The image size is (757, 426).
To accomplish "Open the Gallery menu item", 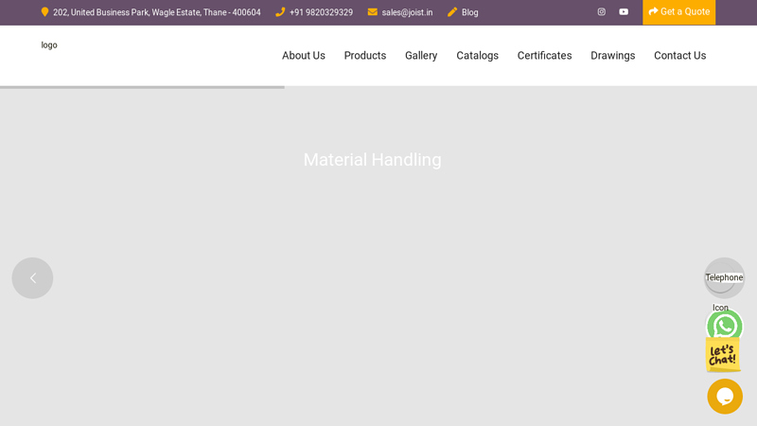I will pos(421,56).
